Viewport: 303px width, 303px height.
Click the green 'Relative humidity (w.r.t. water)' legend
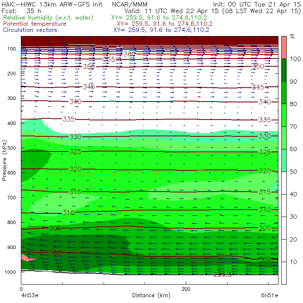[48, 18]
